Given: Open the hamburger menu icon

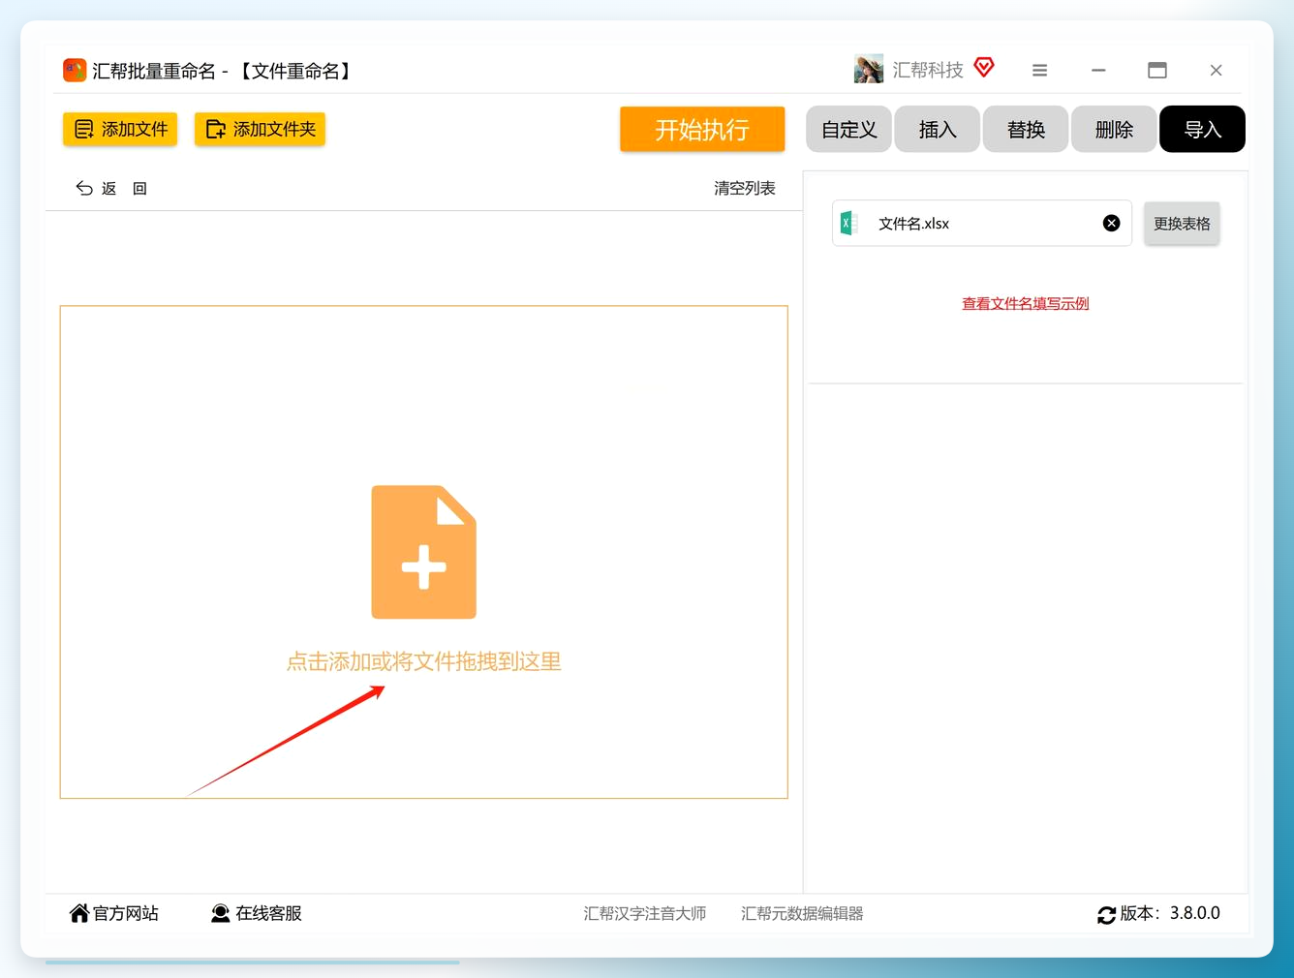Looking at the screenshot, I should point(1039,70).
